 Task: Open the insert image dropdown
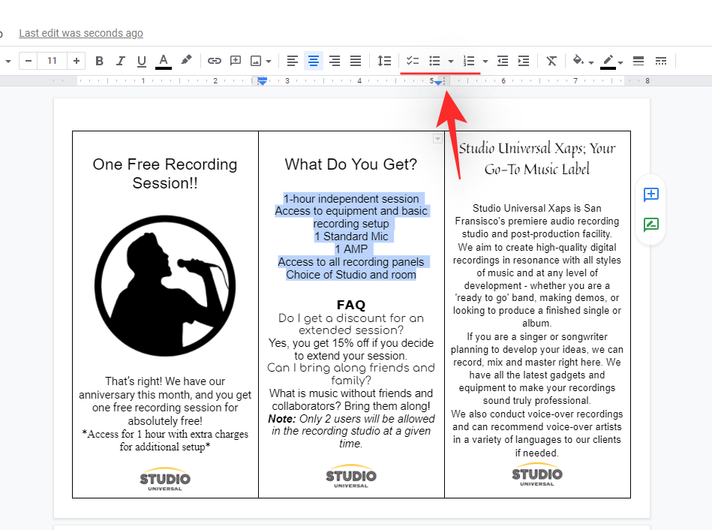tap(260, 61)
